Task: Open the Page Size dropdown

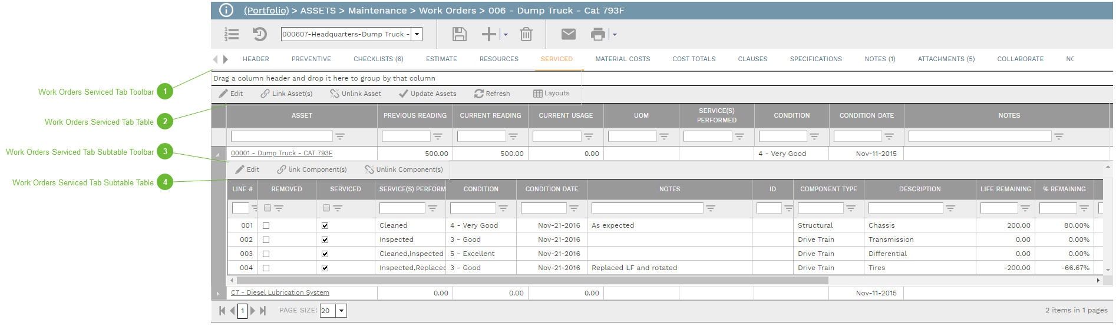Action: [x=341, y=311]
